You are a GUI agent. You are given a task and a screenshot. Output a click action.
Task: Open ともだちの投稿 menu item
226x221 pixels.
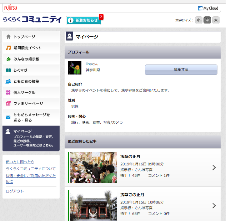31,81
